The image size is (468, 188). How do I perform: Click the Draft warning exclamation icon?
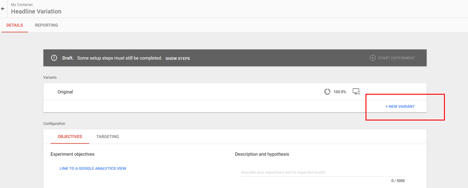54,58
